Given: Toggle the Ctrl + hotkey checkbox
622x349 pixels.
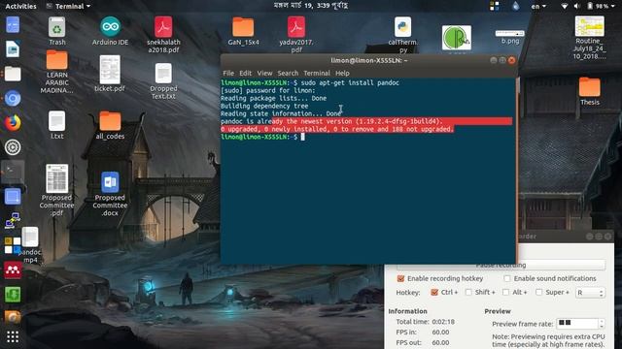Looking at the screenshot, I should point(434,292).
